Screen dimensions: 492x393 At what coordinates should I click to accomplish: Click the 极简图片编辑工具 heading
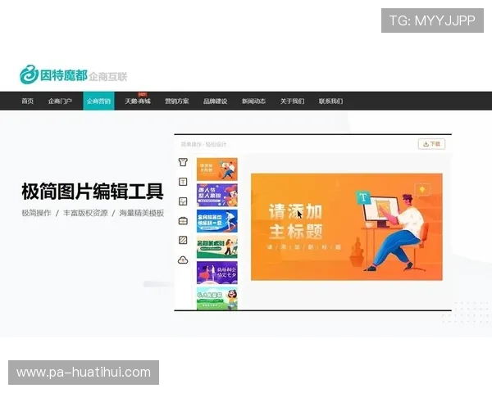point(93,192)
